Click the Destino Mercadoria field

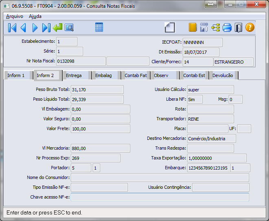click(212, 139)
